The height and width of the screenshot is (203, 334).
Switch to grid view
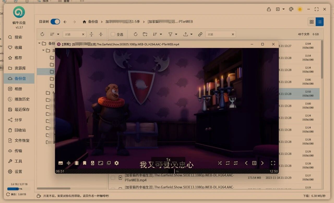point(312,22)
